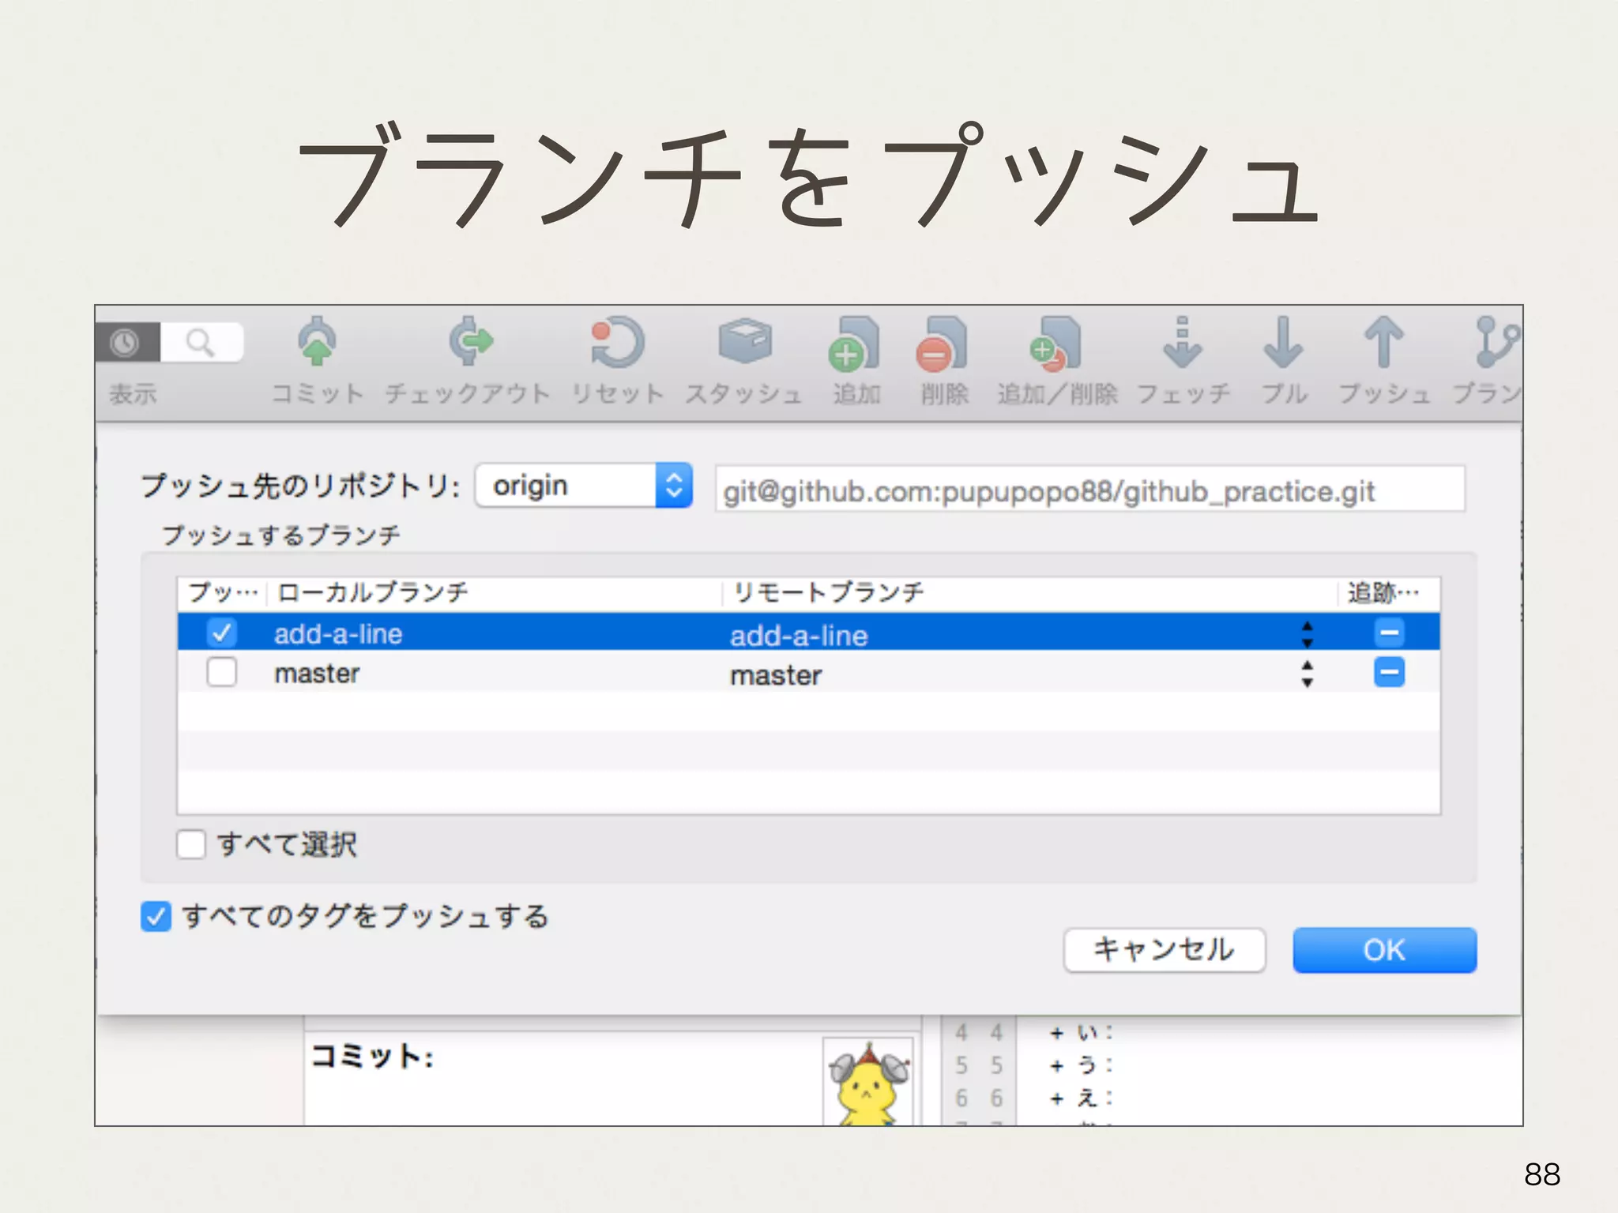Viewport: 1618px width, 1213px height.
Task: Click the Pull (プル) arrow icon
Action: pyautogui.click(x=1283, y=343)
